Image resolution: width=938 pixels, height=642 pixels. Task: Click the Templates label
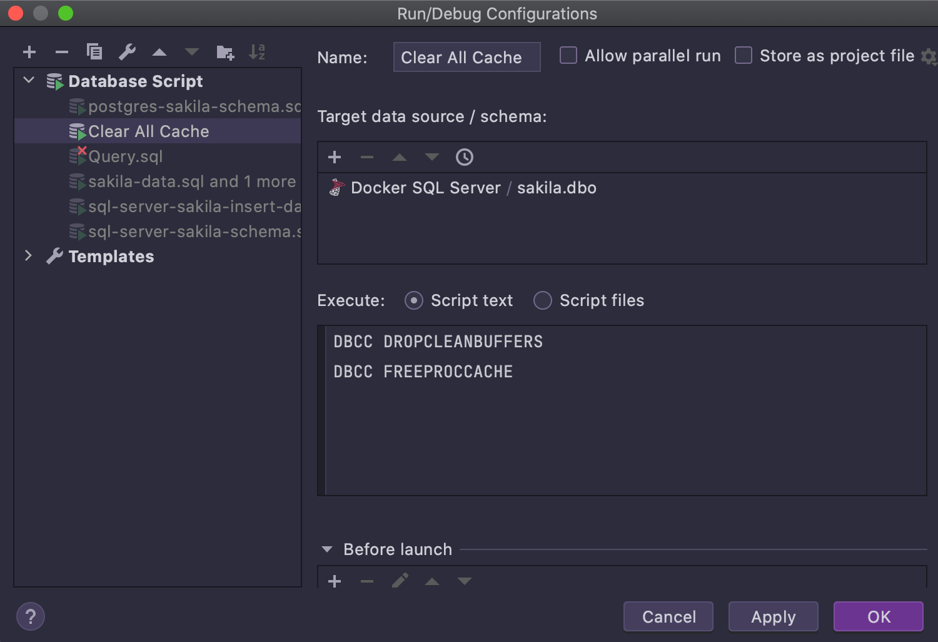pyautogui.click(x=111, y=257)
